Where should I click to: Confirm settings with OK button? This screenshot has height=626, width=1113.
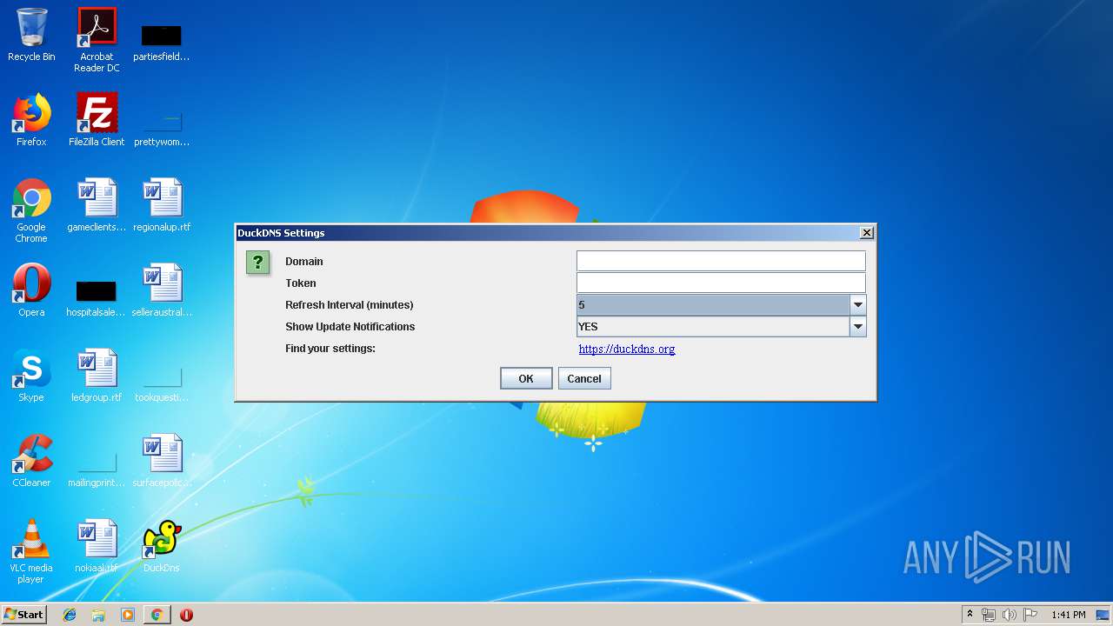pos(526,378)
